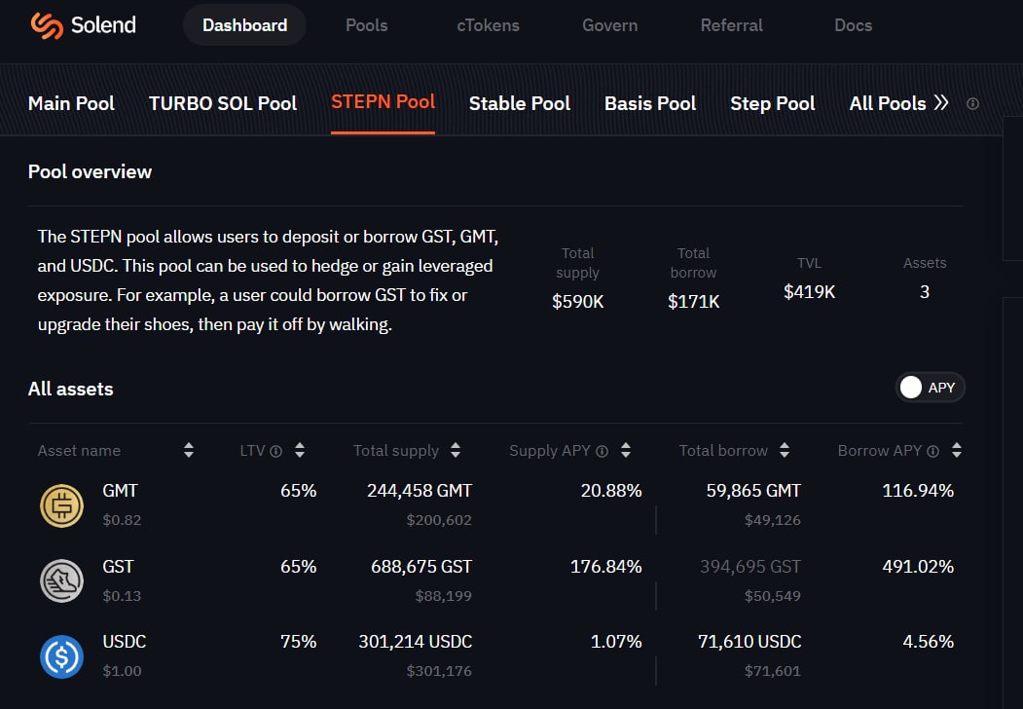Click the $419K TVL figure
The height and width of the screenshot is (709, 1023).
[x=809, y=292]
